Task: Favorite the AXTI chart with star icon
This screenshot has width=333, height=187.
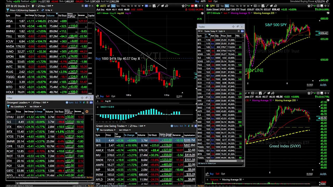Action: [x=183, y=6]
